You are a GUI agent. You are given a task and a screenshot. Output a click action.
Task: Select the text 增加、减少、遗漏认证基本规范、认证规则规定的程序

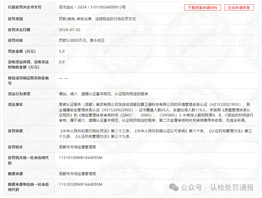point(103,94)
